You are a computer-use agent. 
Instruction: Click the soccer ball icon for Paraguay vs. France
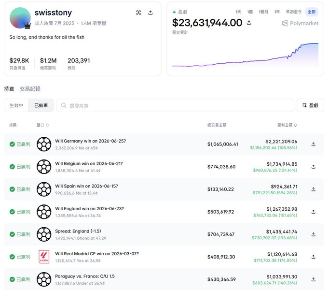pos(44,279)
